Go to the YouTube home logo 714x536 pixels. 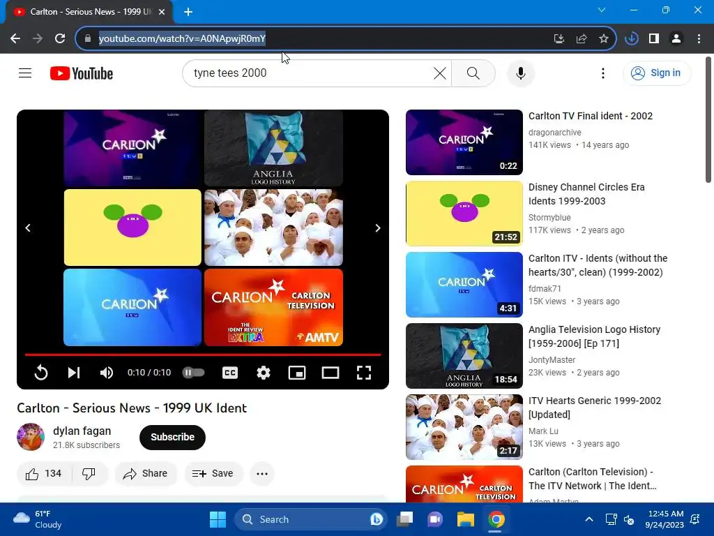82,73
